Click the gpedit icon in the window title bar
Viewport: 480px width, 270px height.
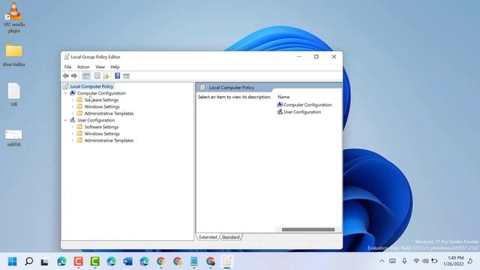click(67, 57)
